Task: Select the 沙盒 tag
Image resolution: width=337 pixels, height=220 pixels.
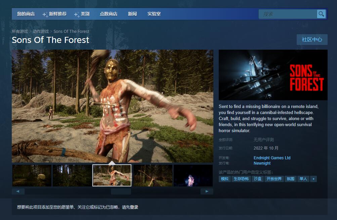Action: tap(257, 179)
